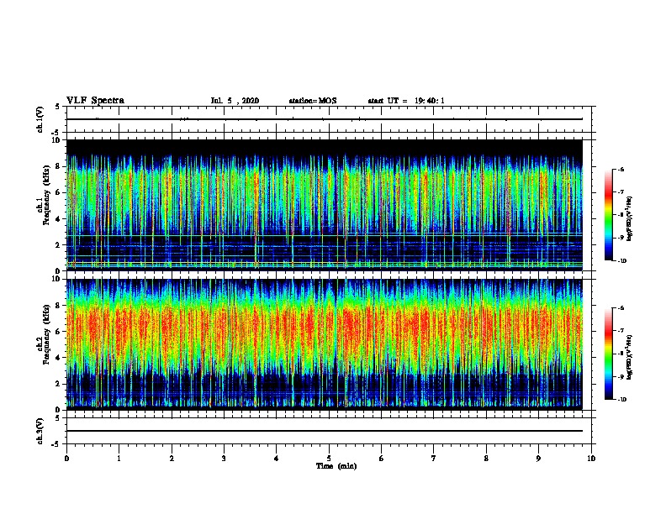
Task: Click the "station=MOS" header label
Action: click(313, 101)
